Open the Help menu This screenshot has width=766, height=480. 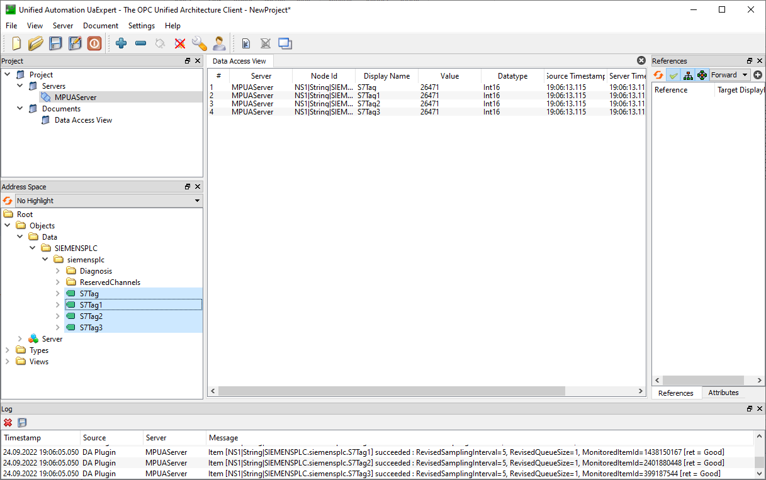point(172,26)
